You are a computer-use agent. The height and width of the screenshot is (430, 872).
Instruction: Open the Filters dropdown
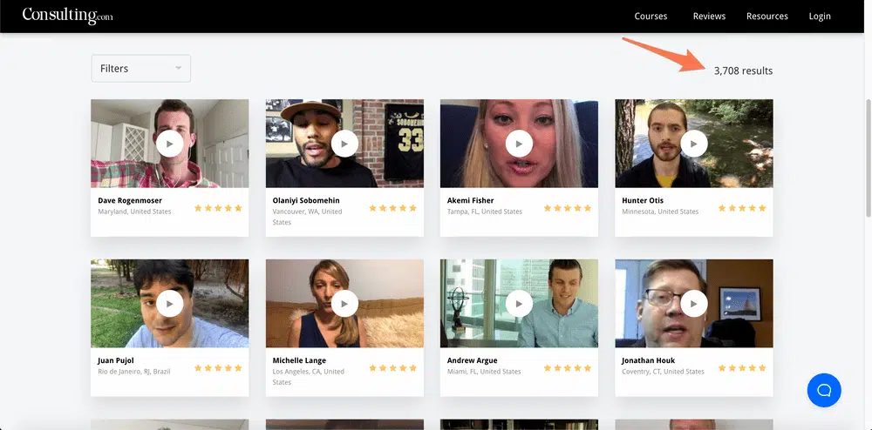tap(140, 68)
